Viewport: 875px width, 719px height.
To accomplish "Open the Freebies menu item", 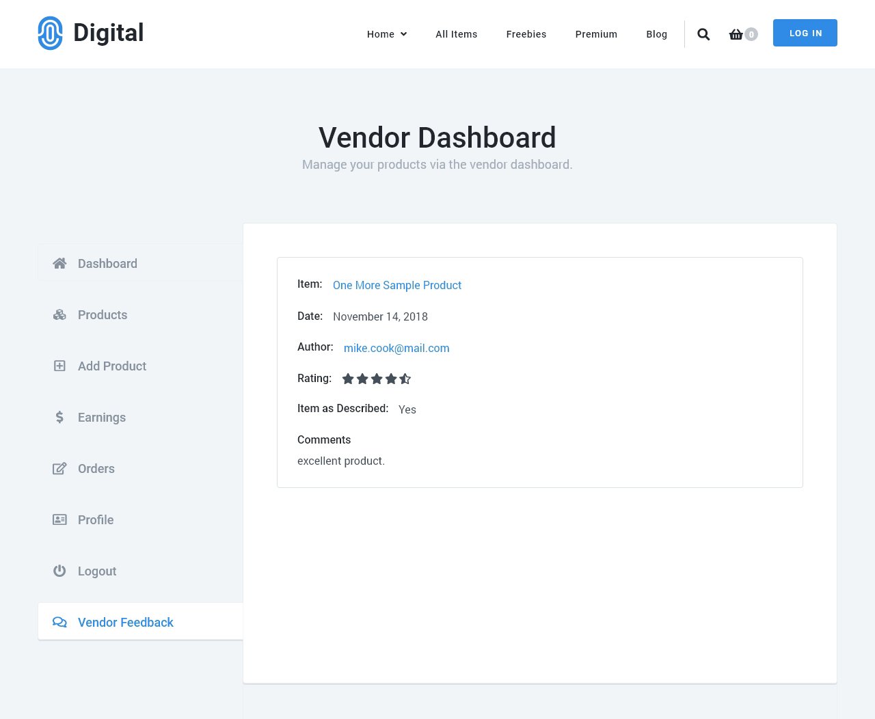I will click(x=526, y=34).
